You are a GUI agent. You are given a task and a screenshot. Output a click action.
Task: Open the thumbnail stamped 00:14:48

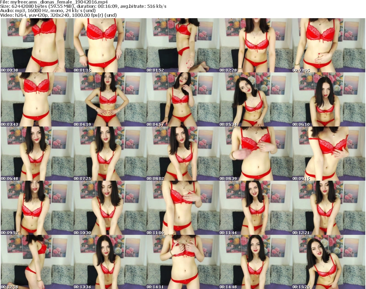pos(256,262)
